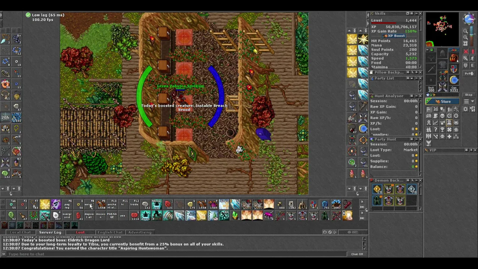Viewport: 478px width, 269px height.
Task: Open the Loot chat tab
Action: pos(80,232)
